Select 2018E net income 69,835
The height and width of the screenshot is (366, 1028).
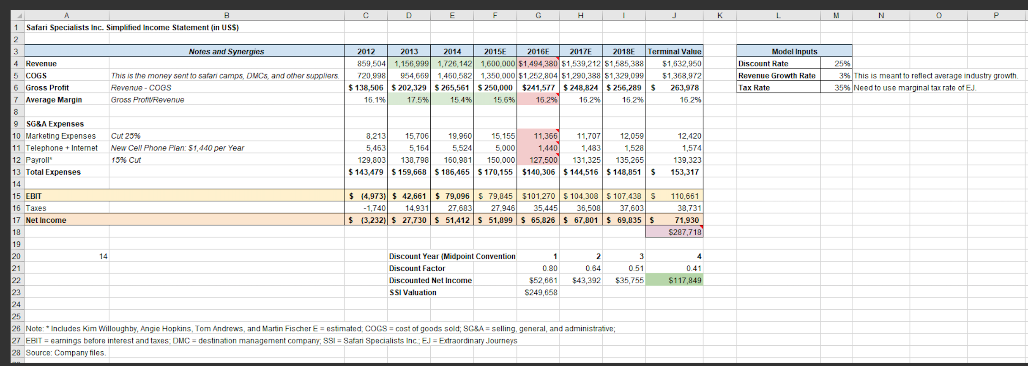pyautogui.click(x=624, y=220)
